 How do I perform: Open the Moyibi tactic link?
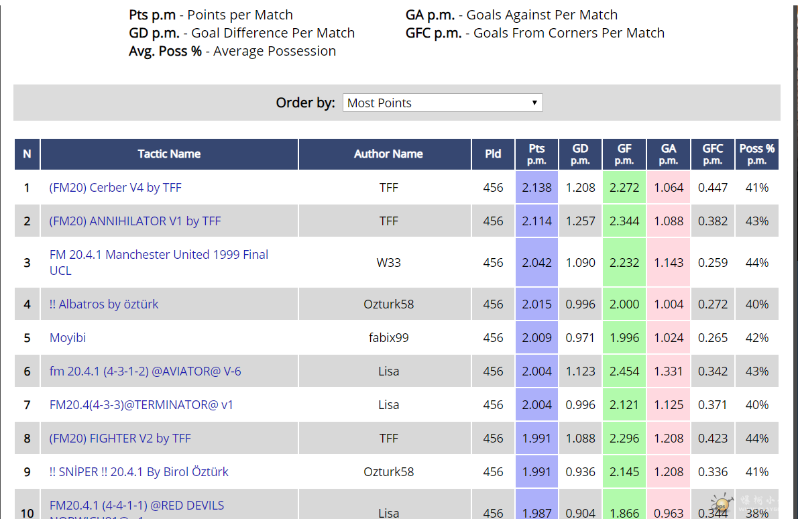68,338
